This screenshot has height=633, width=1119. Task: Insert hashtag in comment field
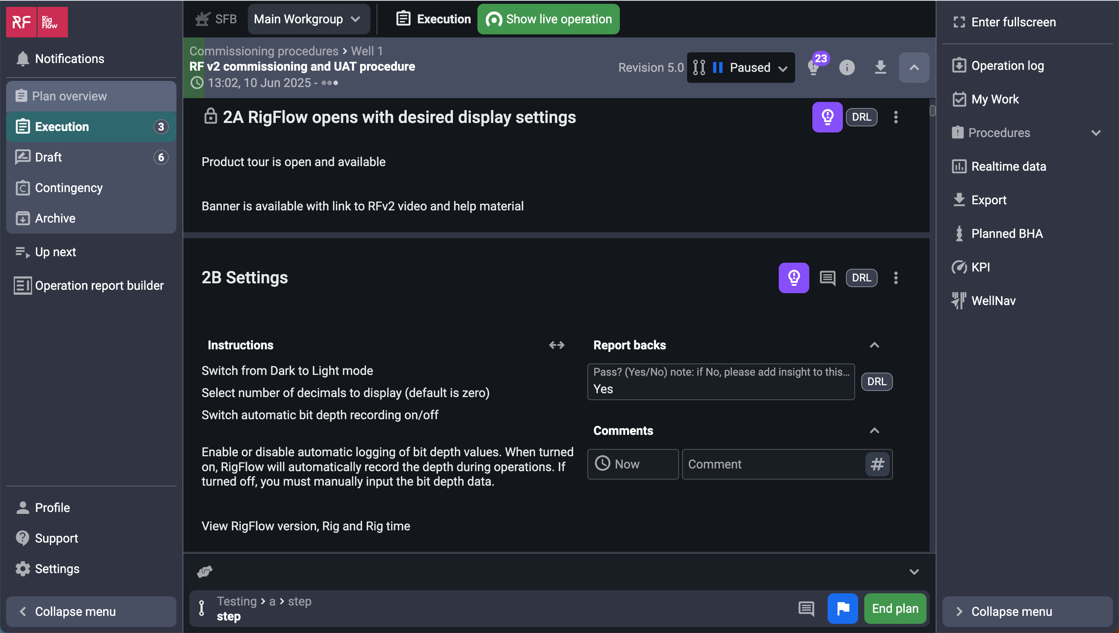(877, 464)
